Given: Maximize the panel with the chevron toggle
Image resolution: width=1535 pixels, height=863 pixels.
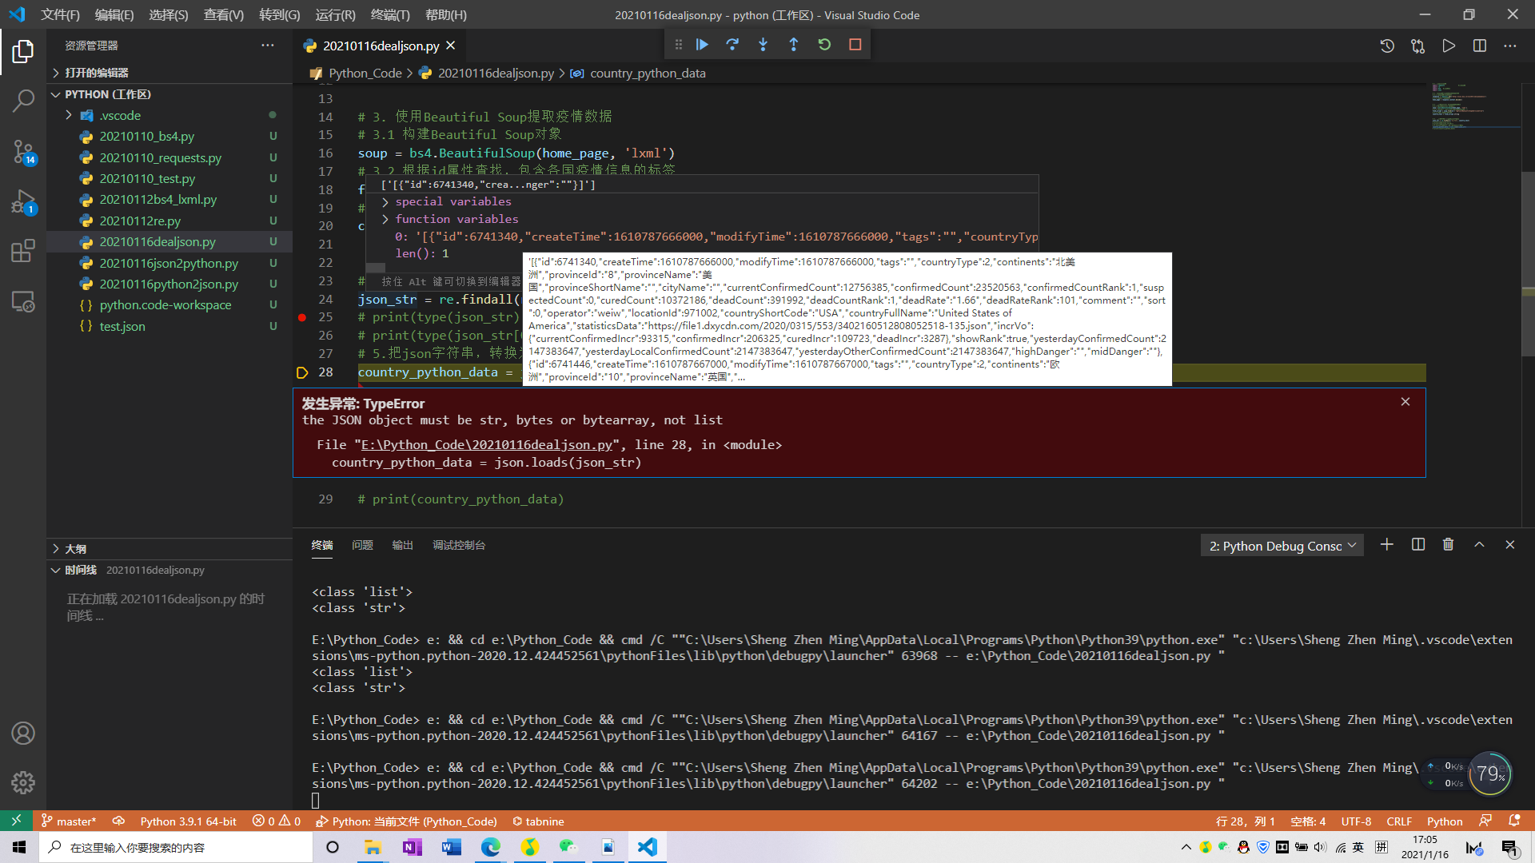Looking at the screenshot, I should click(x=1478, y=544).
